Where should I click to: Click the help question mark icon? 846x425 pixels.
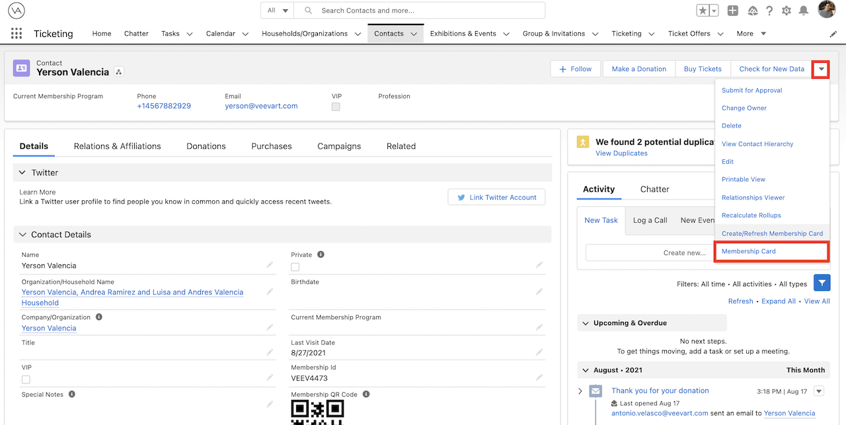click(x=769, y=11)
